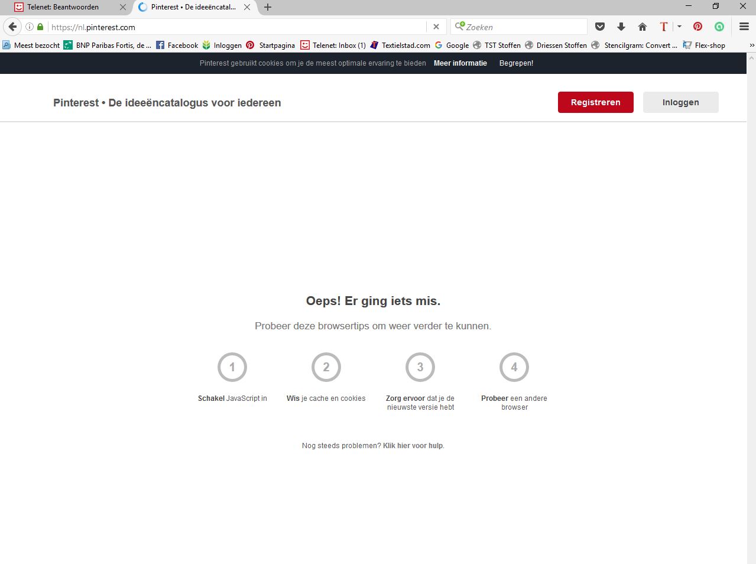Click the grey Inloggen button
756x564 pixels.
[680, 102]
